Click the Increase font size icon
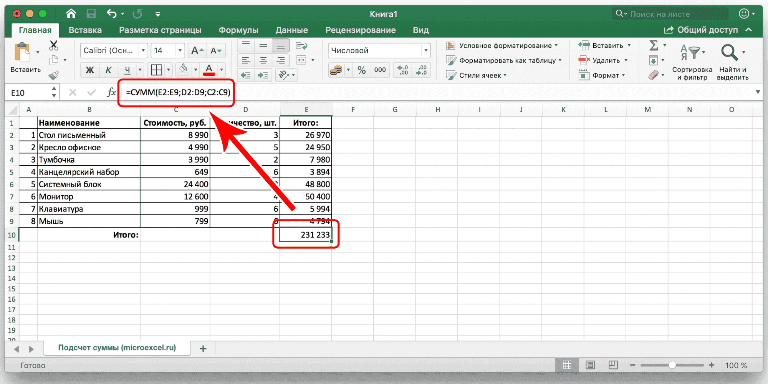This screenshot has width=768, height=384. 197,51
